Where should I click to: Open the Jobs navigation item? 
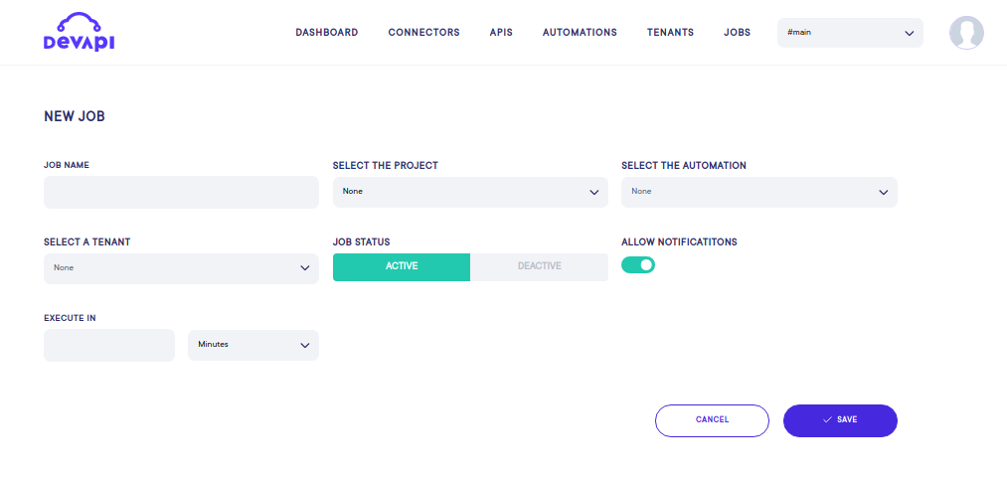(737, 33)
